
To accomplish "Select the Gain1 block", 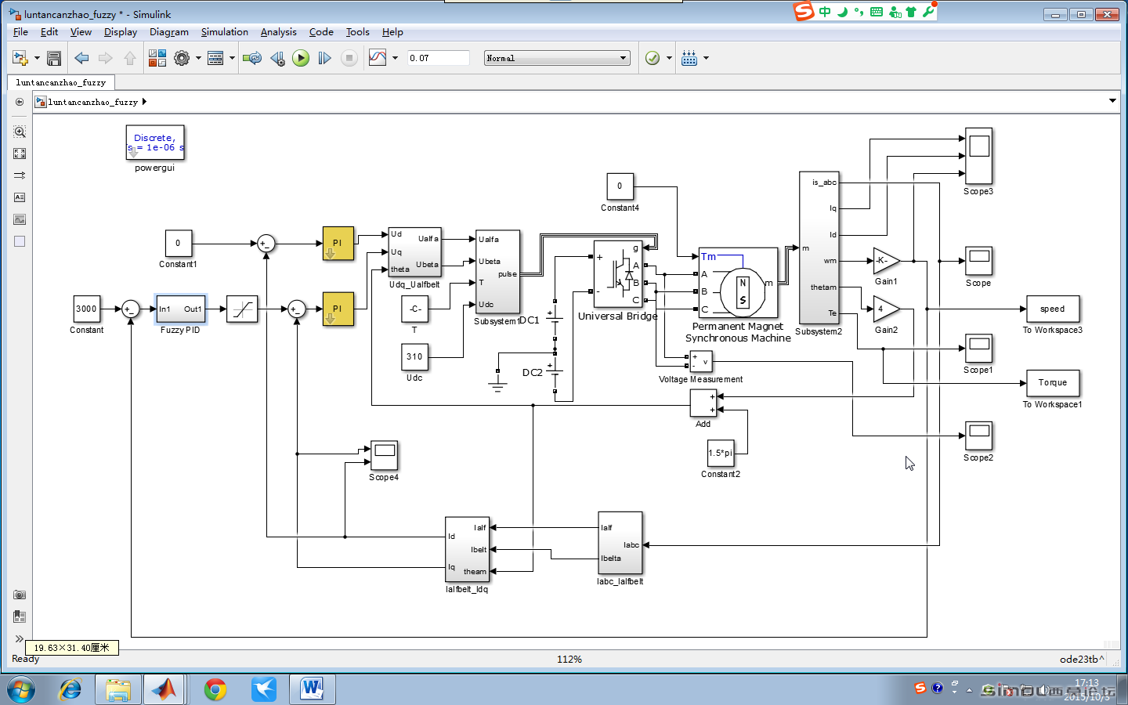I will (x=886, y=261).
